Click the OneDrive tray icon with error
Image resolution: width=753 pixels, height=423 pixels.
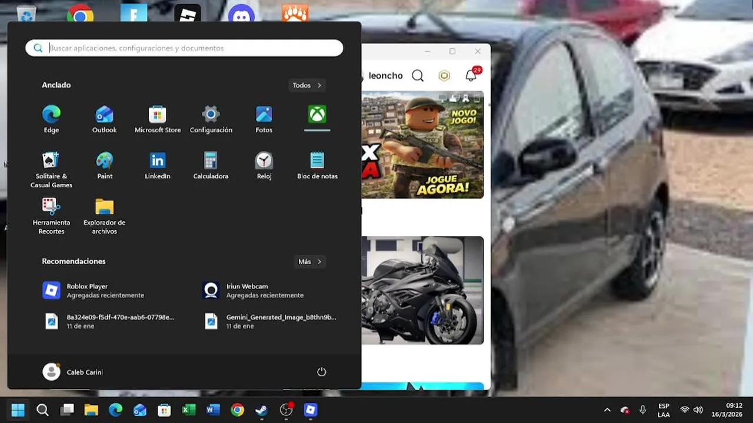625,410
